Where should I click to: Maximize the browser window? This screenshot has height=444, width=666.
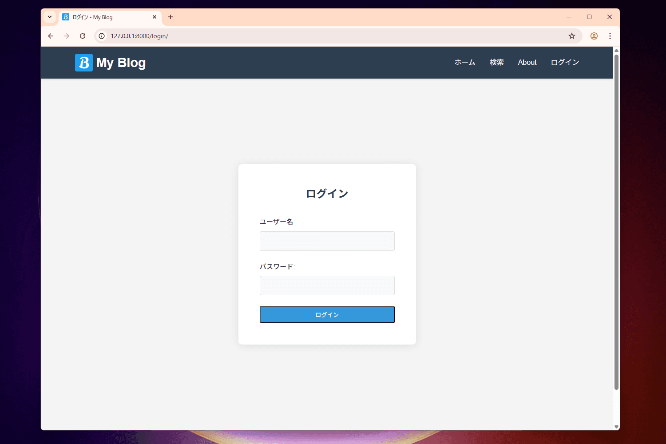tap(589, 17)
